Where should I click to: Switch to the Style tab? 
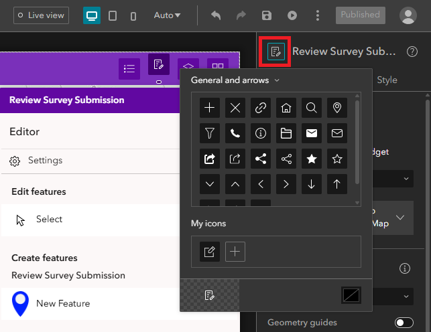[x=387, y=80]
